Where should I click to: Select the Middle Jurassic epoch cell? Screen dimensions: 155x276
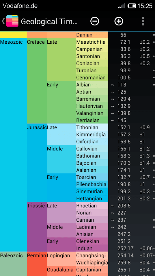[61, 159]
